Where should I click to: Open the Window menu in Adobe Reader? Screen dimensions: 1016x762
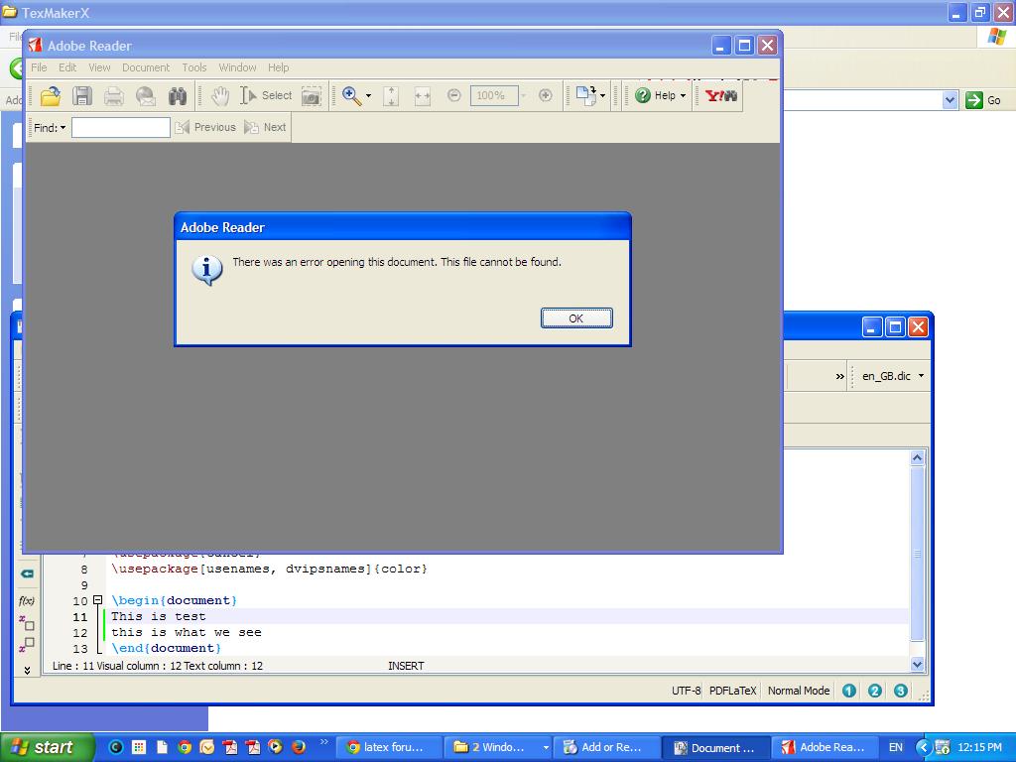(237, 67)
